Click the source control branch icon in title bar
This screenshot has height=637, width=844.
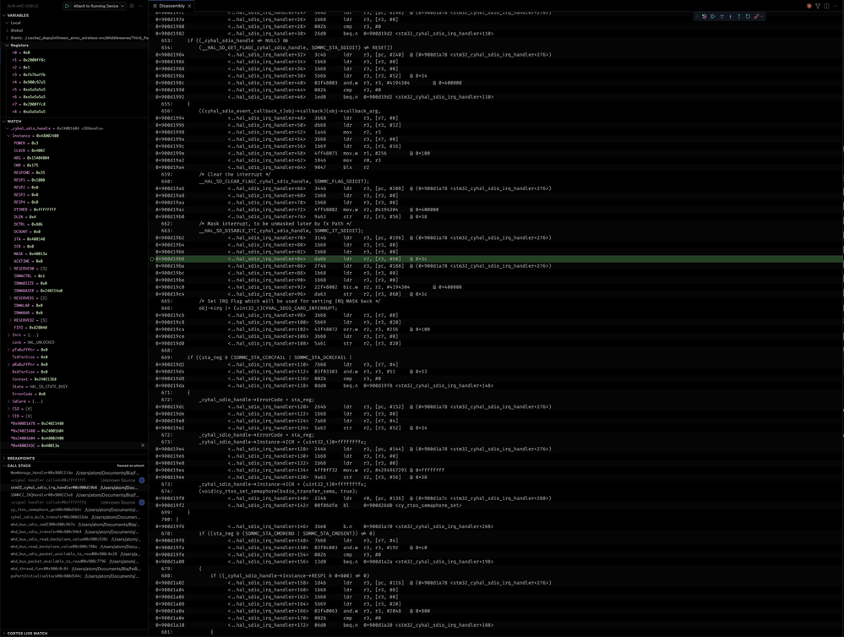click(x=818, y=6)
